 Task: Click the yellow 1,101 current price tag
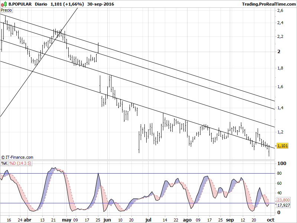[283, 146]
